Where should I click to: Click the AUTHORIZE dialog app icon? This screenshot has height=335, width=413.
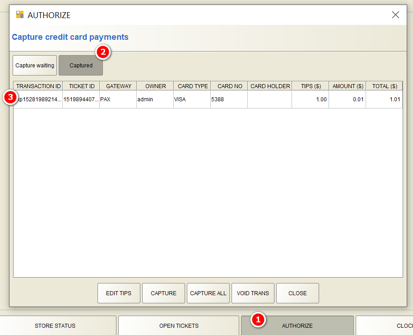[x=20, y=14]
